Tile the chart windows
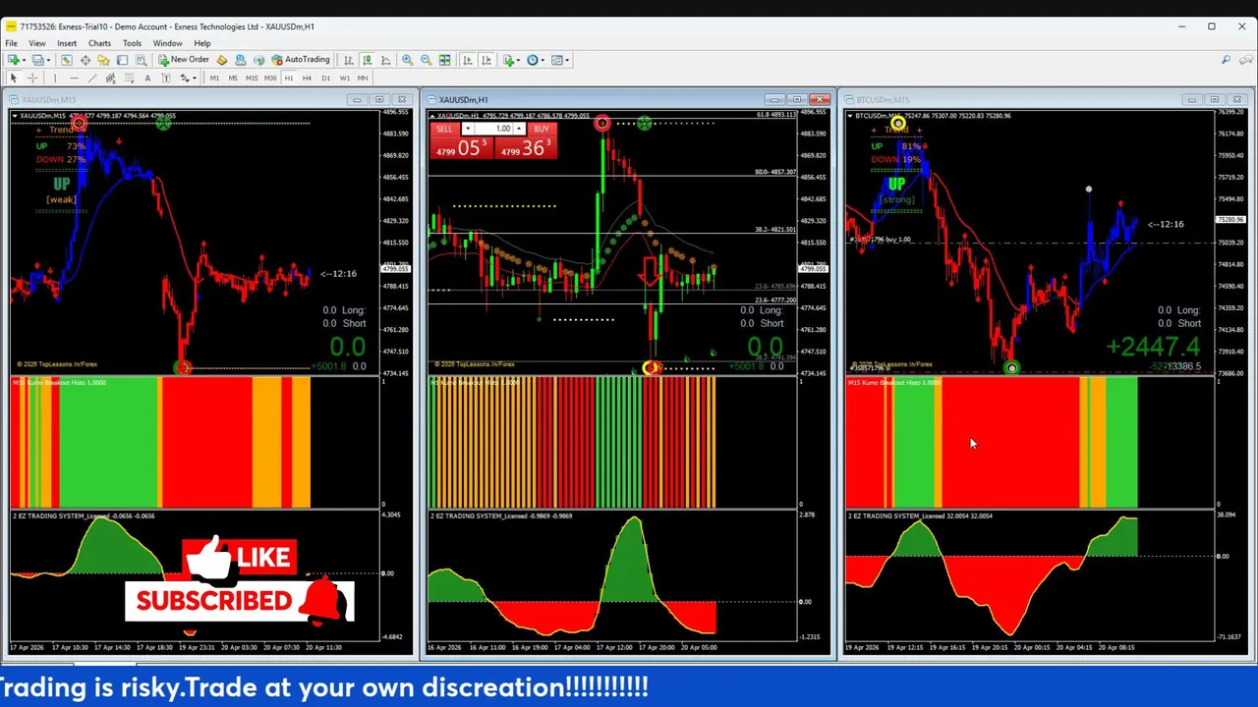This screenshot has width=1258, height=707. pyautogui.click(x=444, y=60)
